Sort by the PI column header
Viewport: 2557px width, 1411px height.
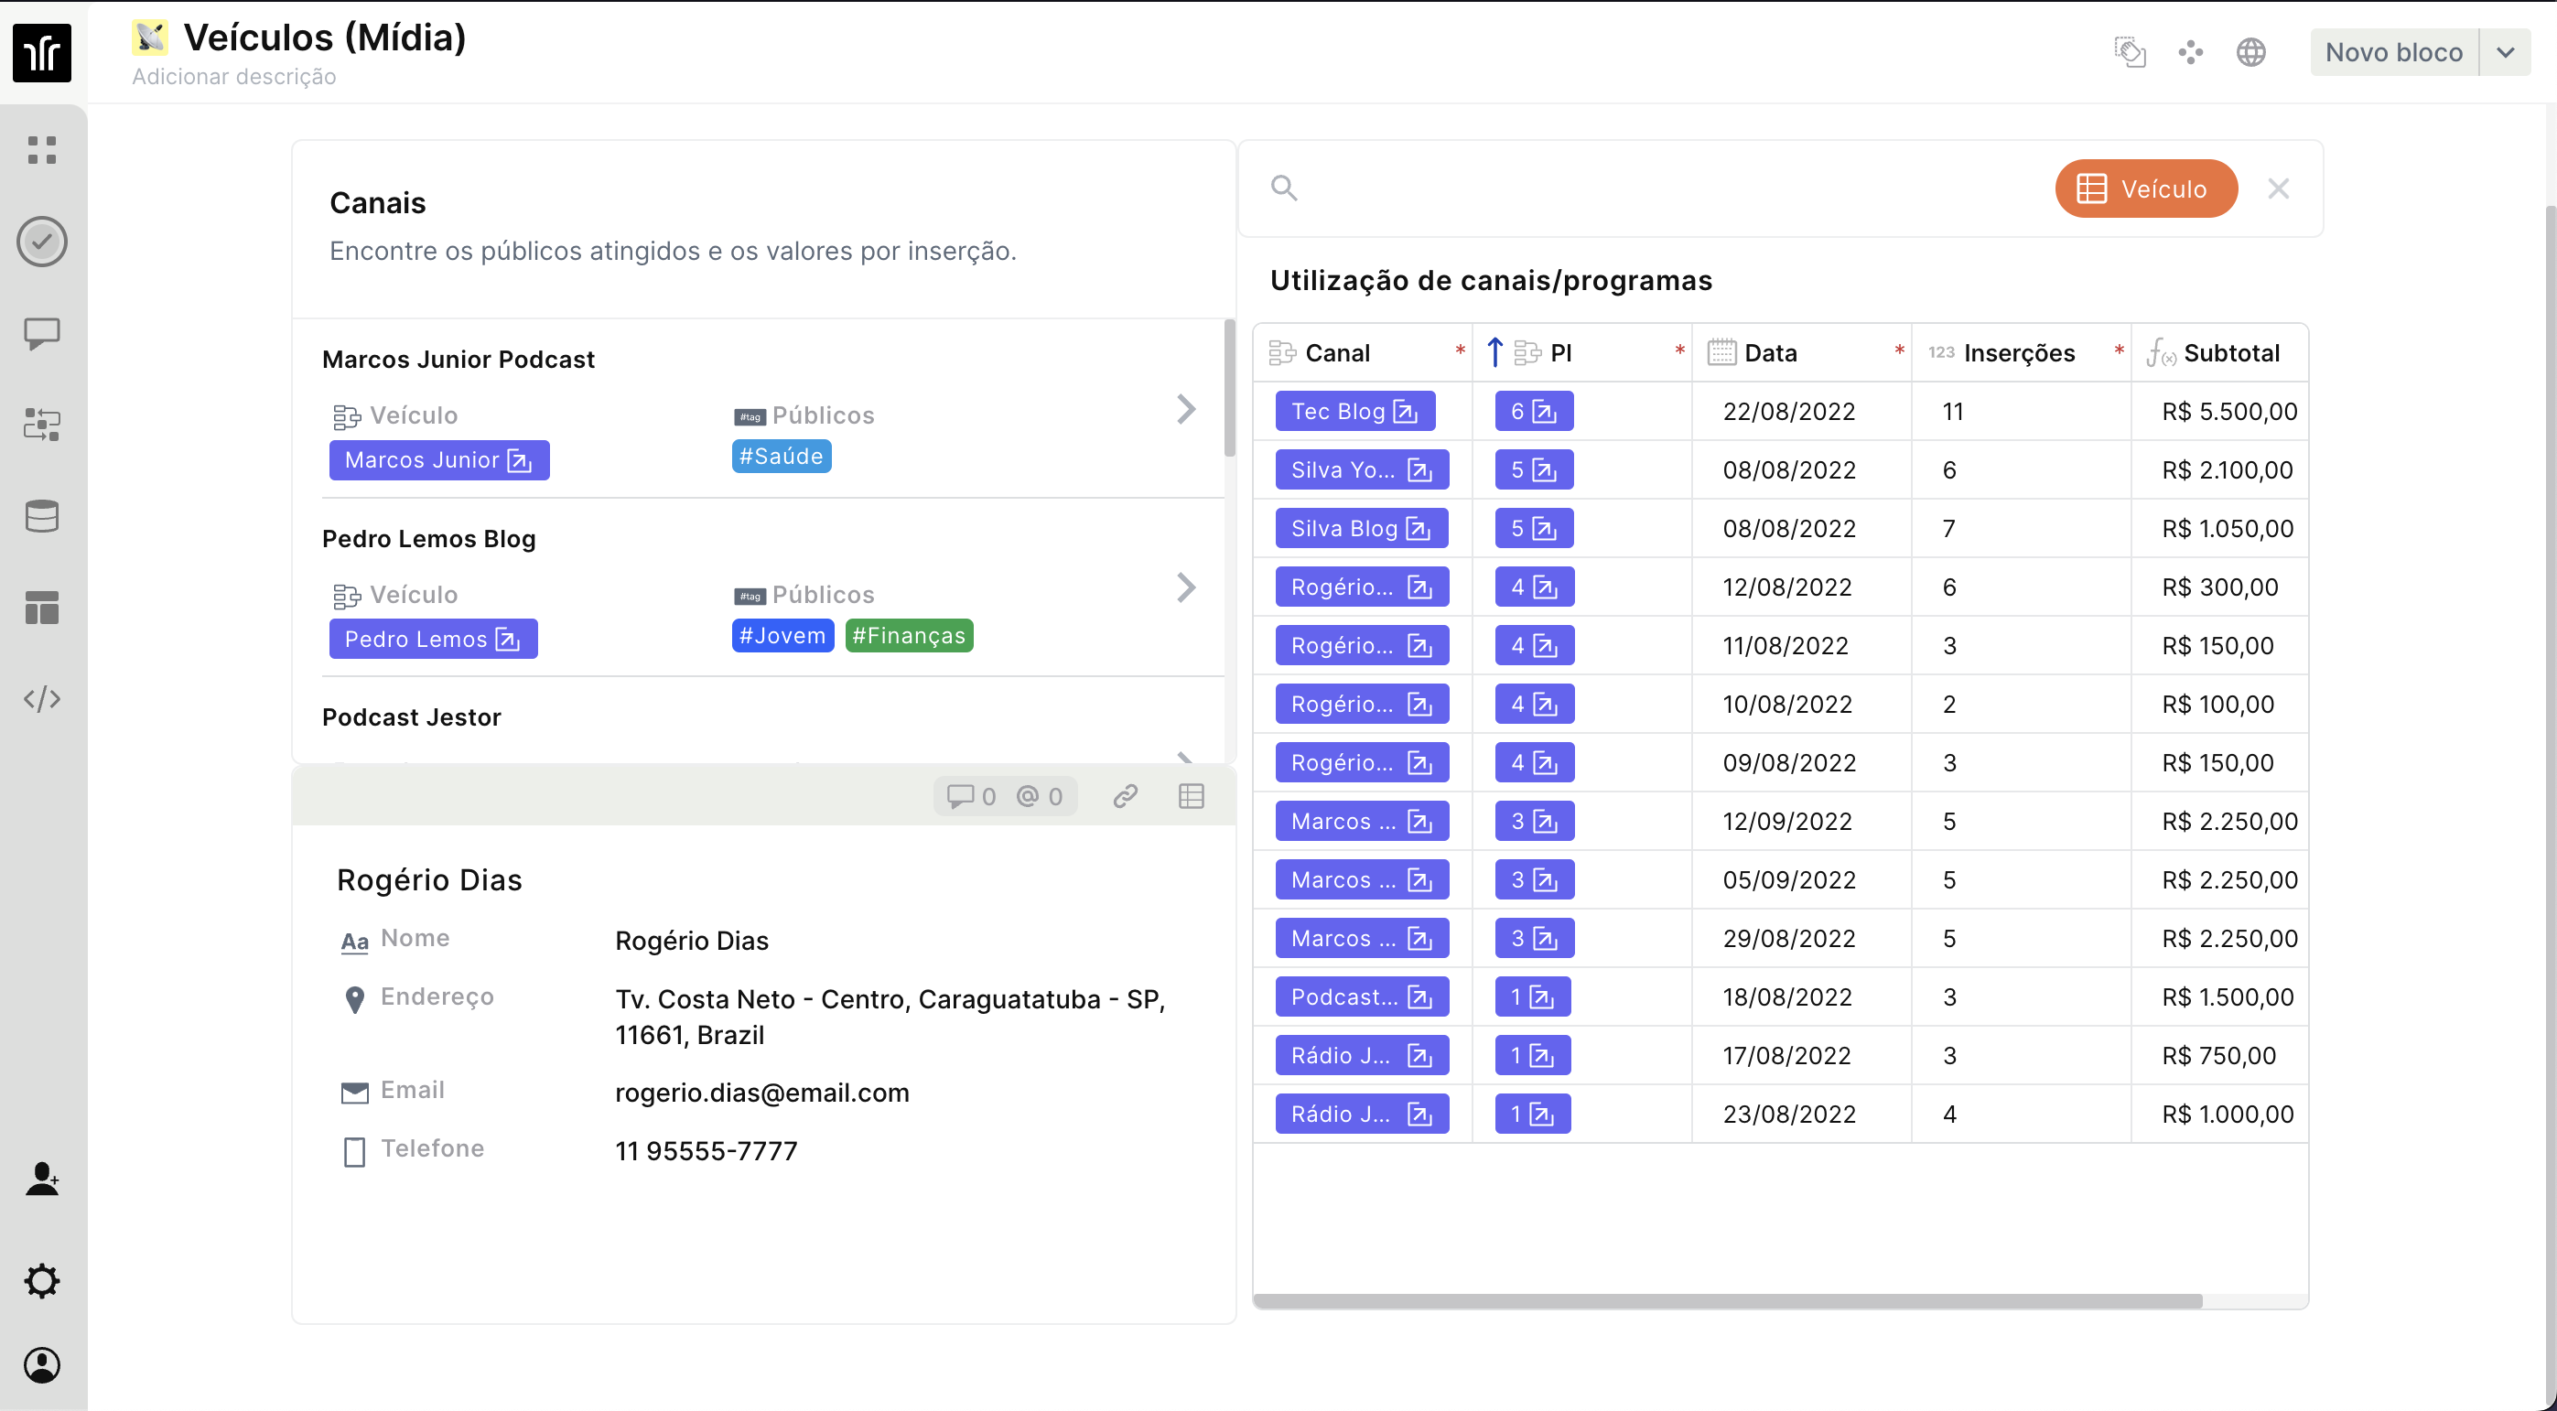click(1559, 353)
